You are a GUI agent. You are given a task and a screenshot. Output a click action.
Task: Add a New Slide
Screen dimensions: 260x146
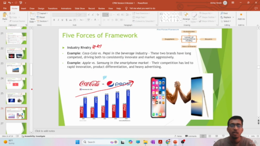pyautogui.click(x=32, y=17)
